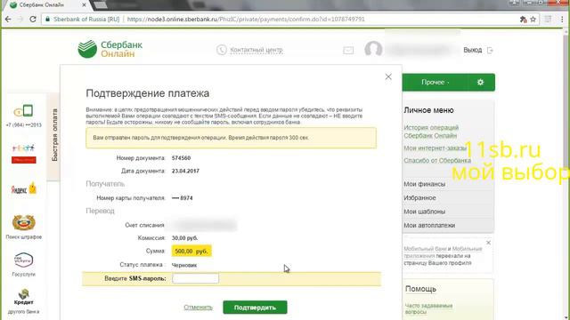The width and height of the screenshot is (570, 320).
Task: Click the Контактный центр link
Action: click(x=256, y=50)
